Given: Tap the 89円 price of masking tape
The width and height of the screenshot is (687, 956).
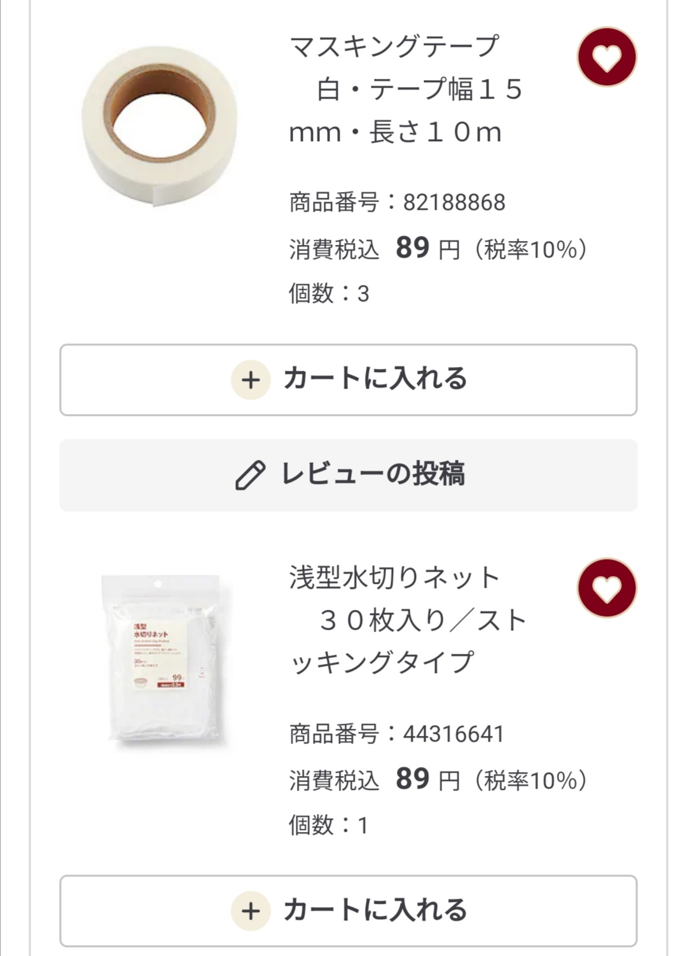Looking at the screenshot, I should pos(427,248).
